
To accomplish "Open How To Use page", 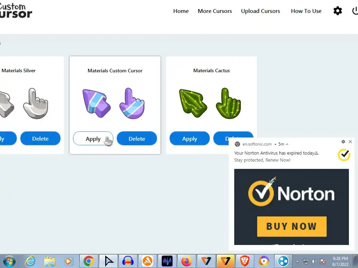I will tap(306, 11).
